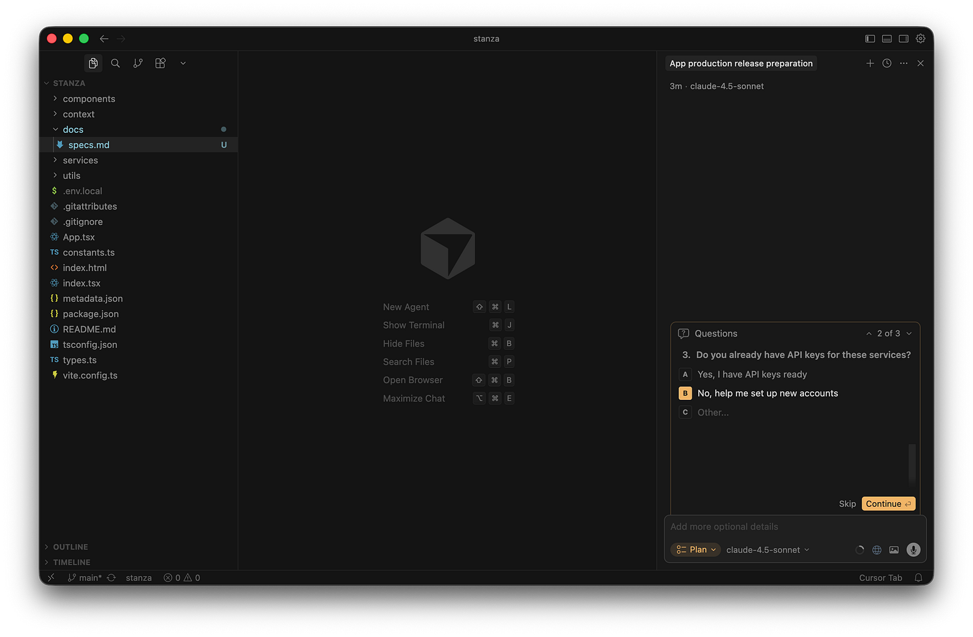Start a new agent chat with the plus icon

pos(870,63)
